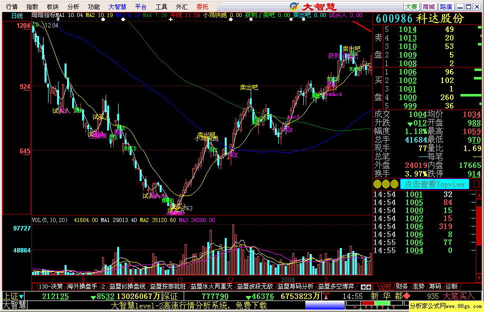Switch to the 益盟多空博弈 tab

click(336, 286)
